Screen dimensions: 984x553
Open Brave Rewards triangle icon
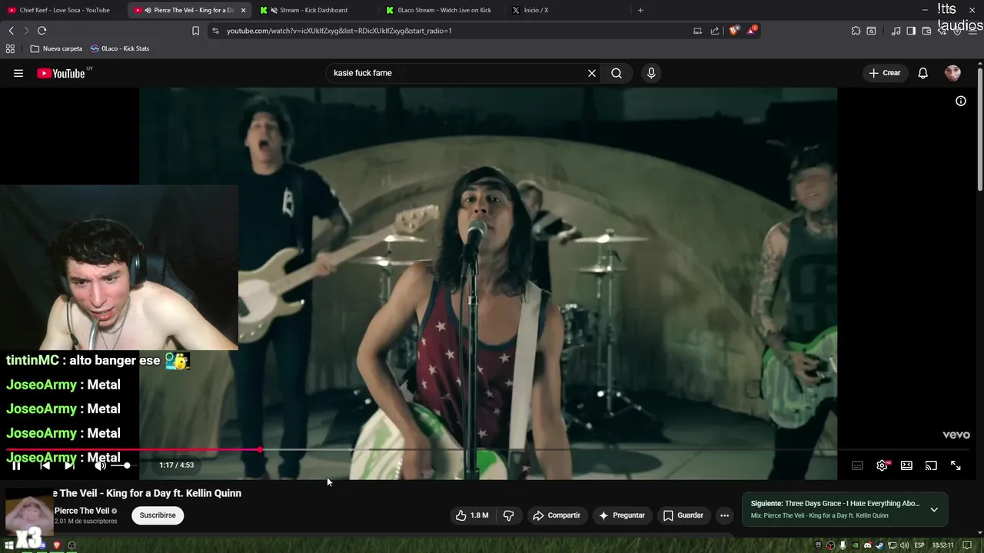pyautogui.click(x=752, y=31)
